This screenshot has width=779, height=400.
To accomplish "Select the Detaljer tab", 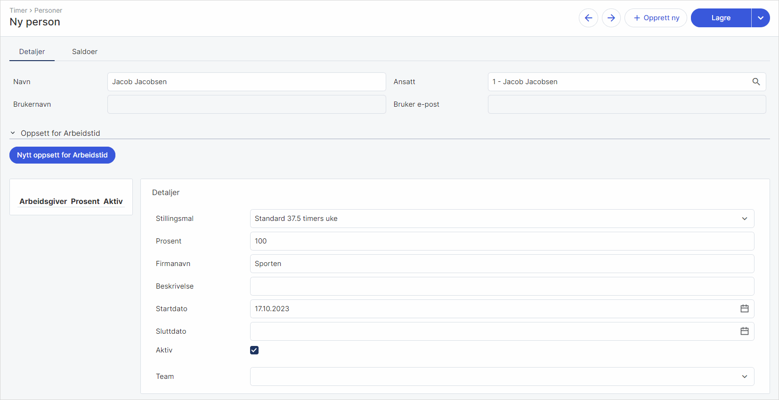I will pos(32,52).
